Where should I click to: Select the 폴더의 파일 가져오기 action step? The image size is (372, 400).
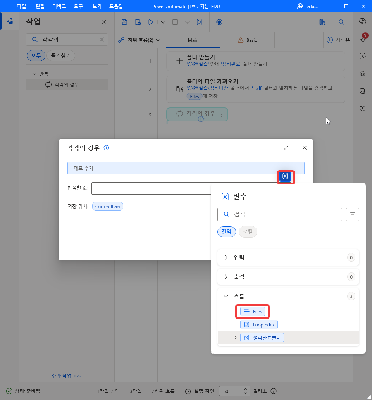[255, 89]
